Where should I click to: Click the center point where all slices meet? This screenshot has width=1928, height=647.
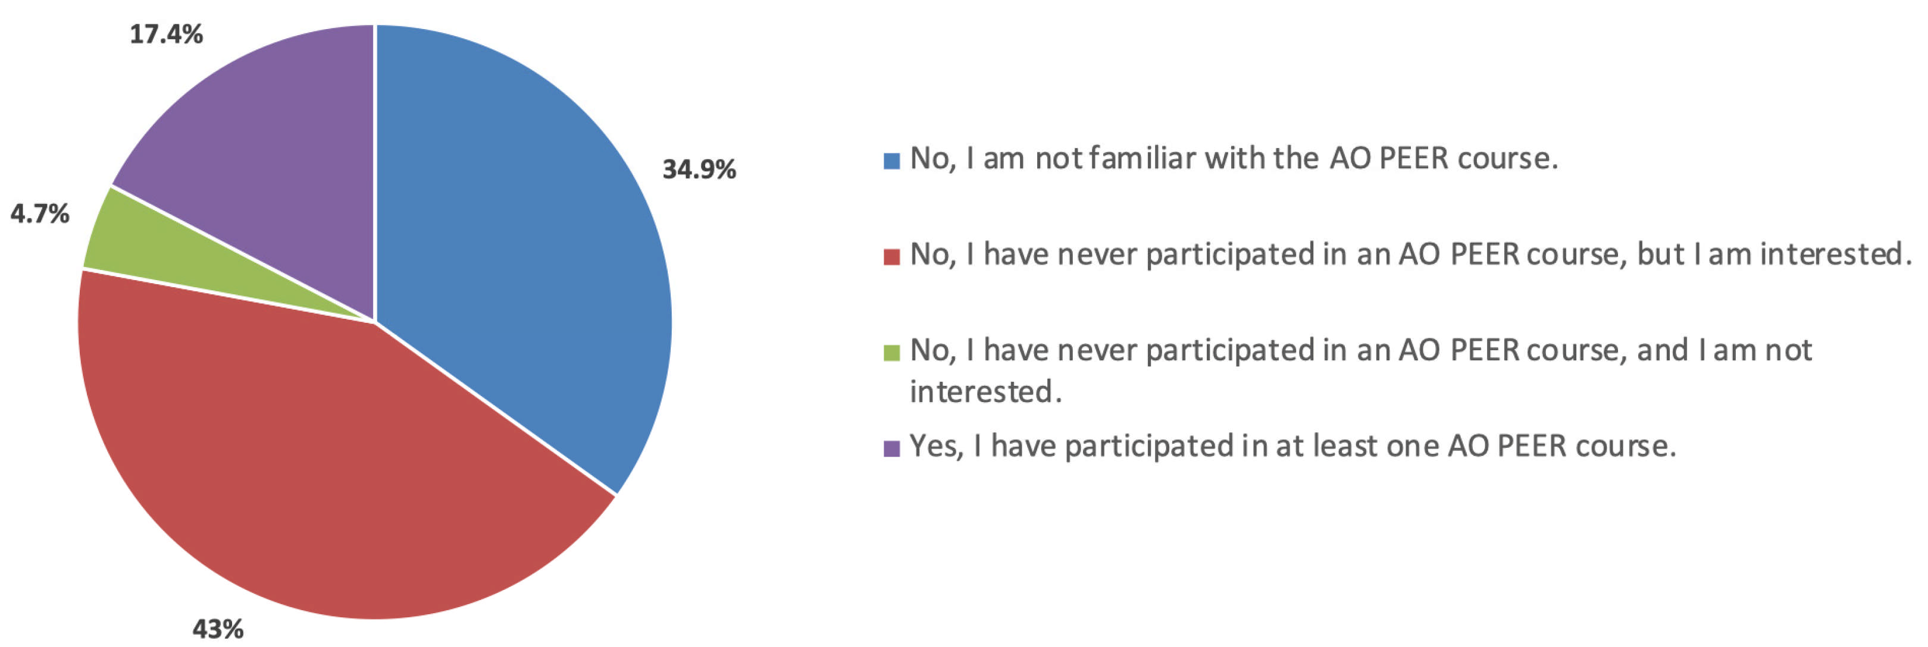375,322
